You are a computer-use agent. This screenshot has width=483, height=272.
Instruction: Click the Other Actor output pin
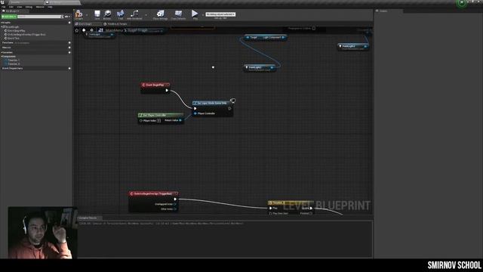[174, 209]
